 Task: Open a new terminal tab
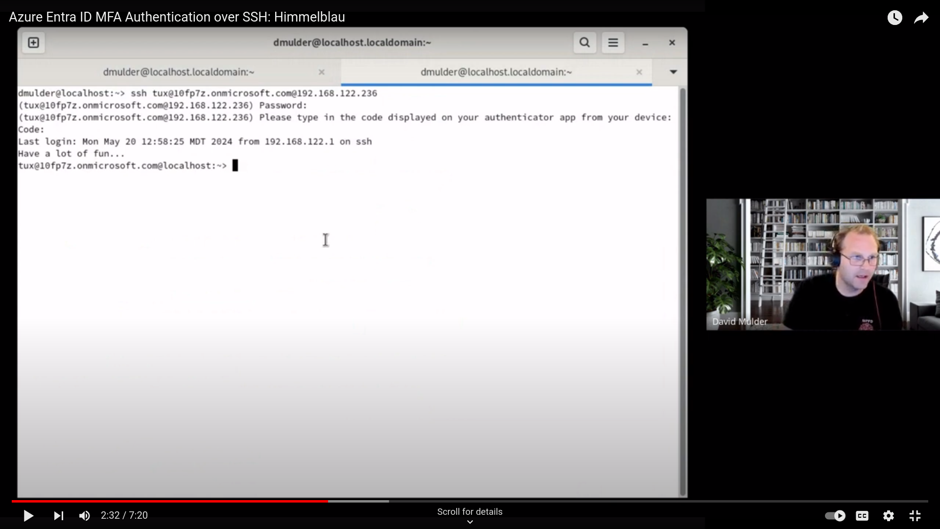(33, 43)
